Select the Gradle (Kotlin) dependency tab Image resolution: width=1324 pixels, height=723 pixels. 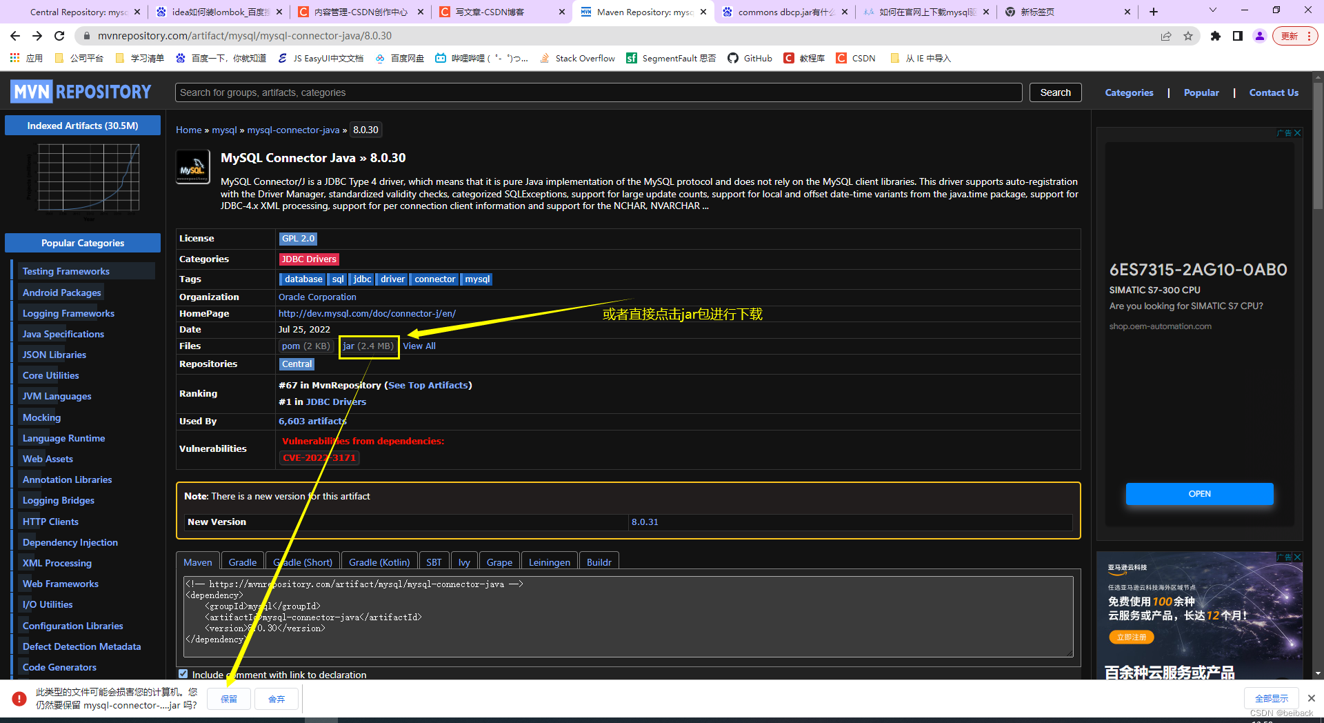pos(379,562)
